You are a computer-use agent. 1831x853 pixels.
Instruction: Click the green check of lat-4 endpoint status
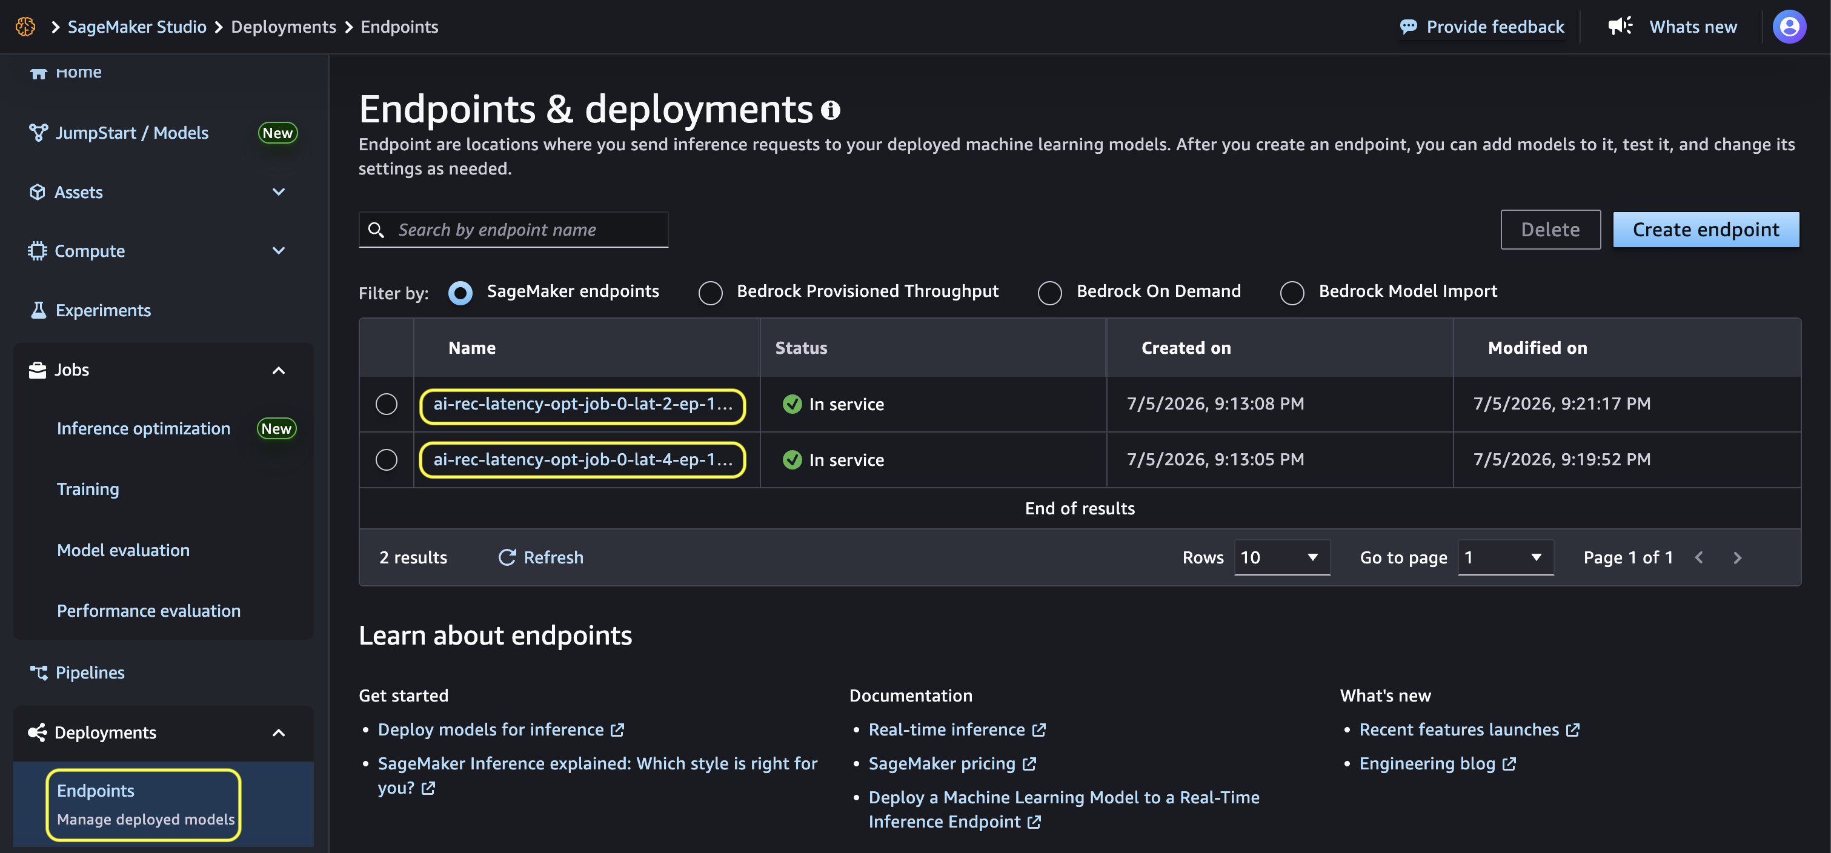pos(793,460)
